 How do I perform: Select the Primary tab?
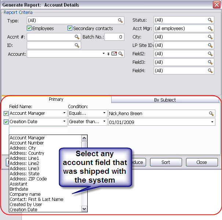[x=56, y=99]
